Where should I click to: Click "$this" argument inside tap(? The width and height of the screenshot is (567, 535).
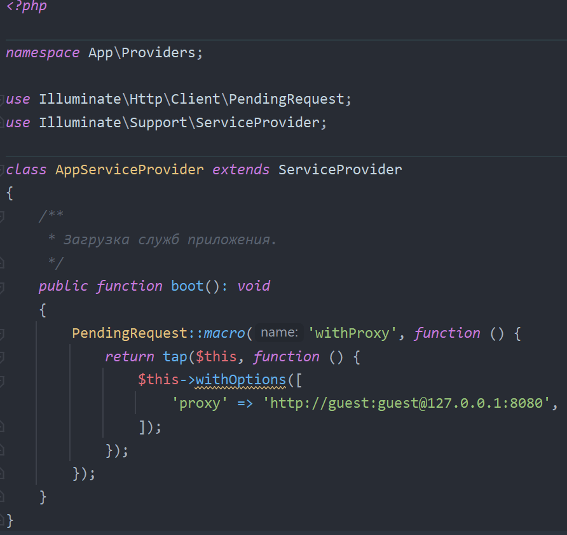click(x=216, y=357)
